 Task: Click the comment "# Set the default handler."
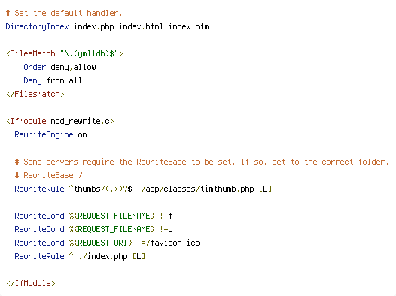64,13
